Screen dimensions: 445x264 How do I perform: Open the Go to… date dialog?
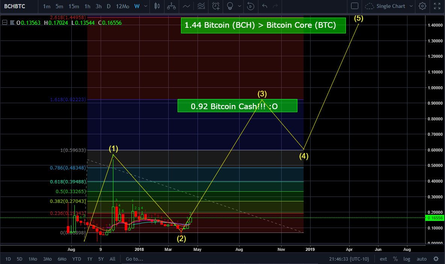coord(134,259)
